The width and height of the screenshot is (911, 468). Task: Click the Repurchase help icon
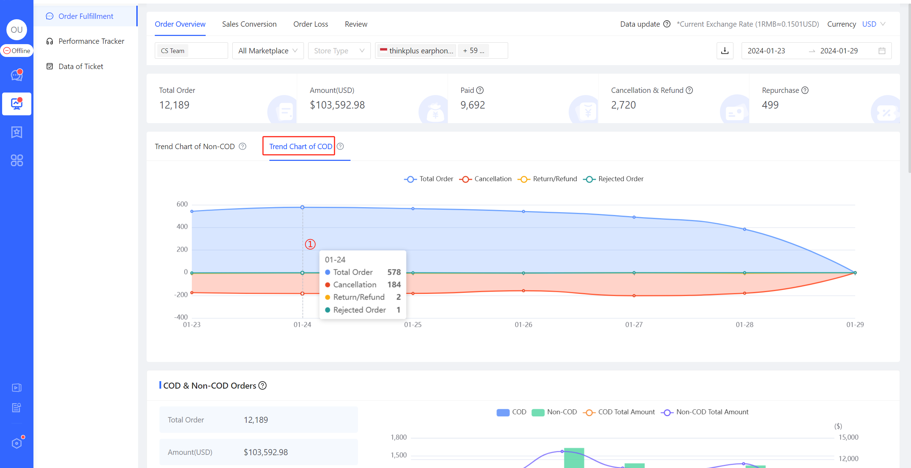click(x=805, y=90)
